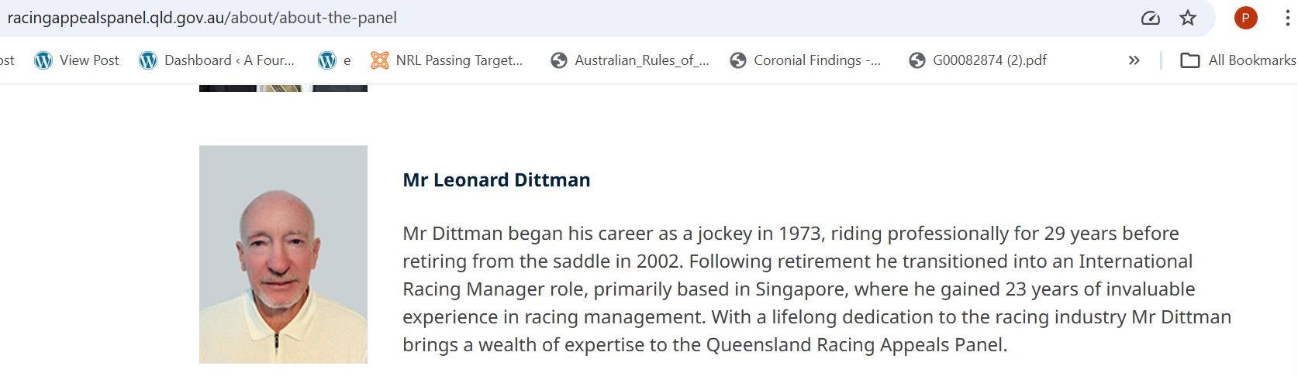
Task: Open the Coronial Findings bookmark
Action: point(806,60)
